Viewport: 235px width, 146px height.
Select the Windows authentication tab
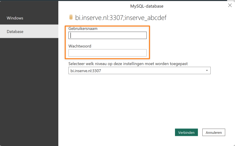pyautogui.click(x=29, y=18)
